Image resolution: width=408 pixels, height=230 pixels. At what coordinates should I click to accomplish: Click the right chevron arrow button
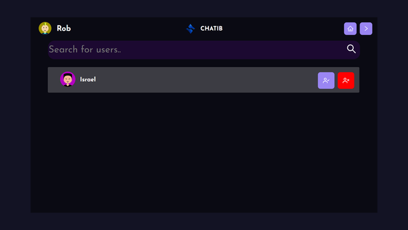366,29
